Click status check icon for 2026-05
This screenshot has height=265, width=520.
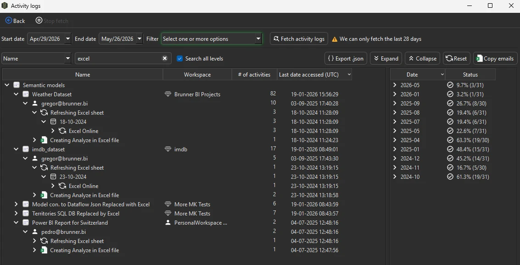point(450,85)
